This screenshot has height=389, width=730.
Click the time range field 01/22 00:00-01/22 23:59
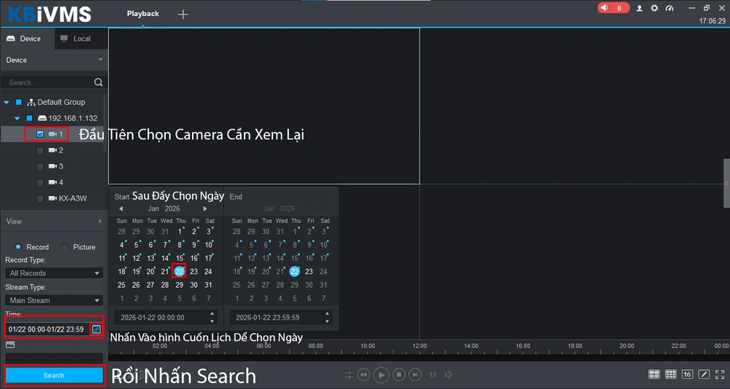(x=47, y=329)
